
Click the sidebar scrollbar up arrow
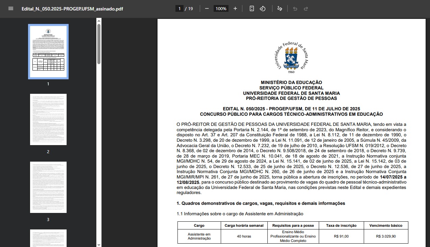click(99, 21)
